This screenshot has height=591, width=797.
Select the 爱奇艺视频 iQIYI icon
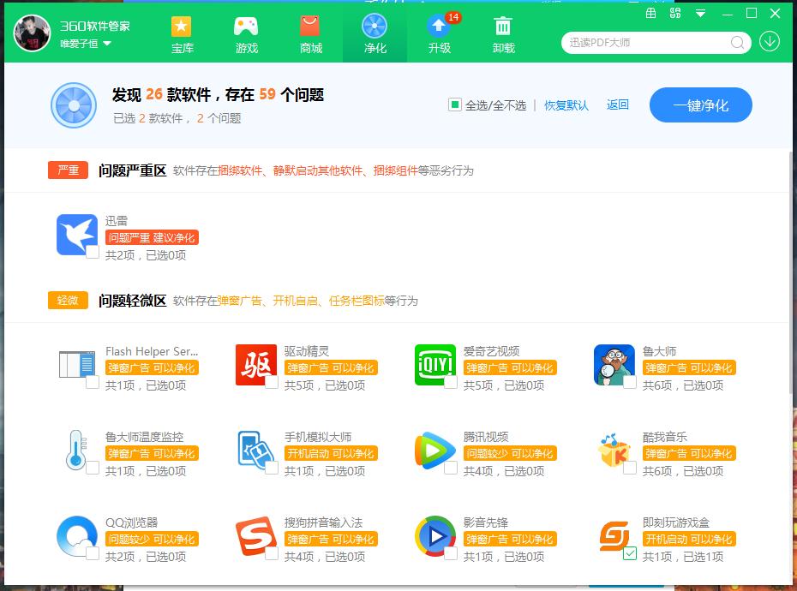(434, 364)
